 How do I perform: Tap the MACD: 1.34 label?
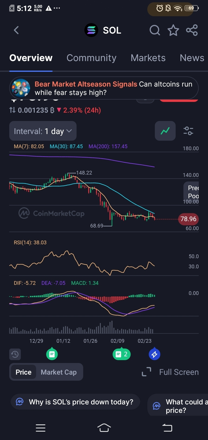point(85,283)
